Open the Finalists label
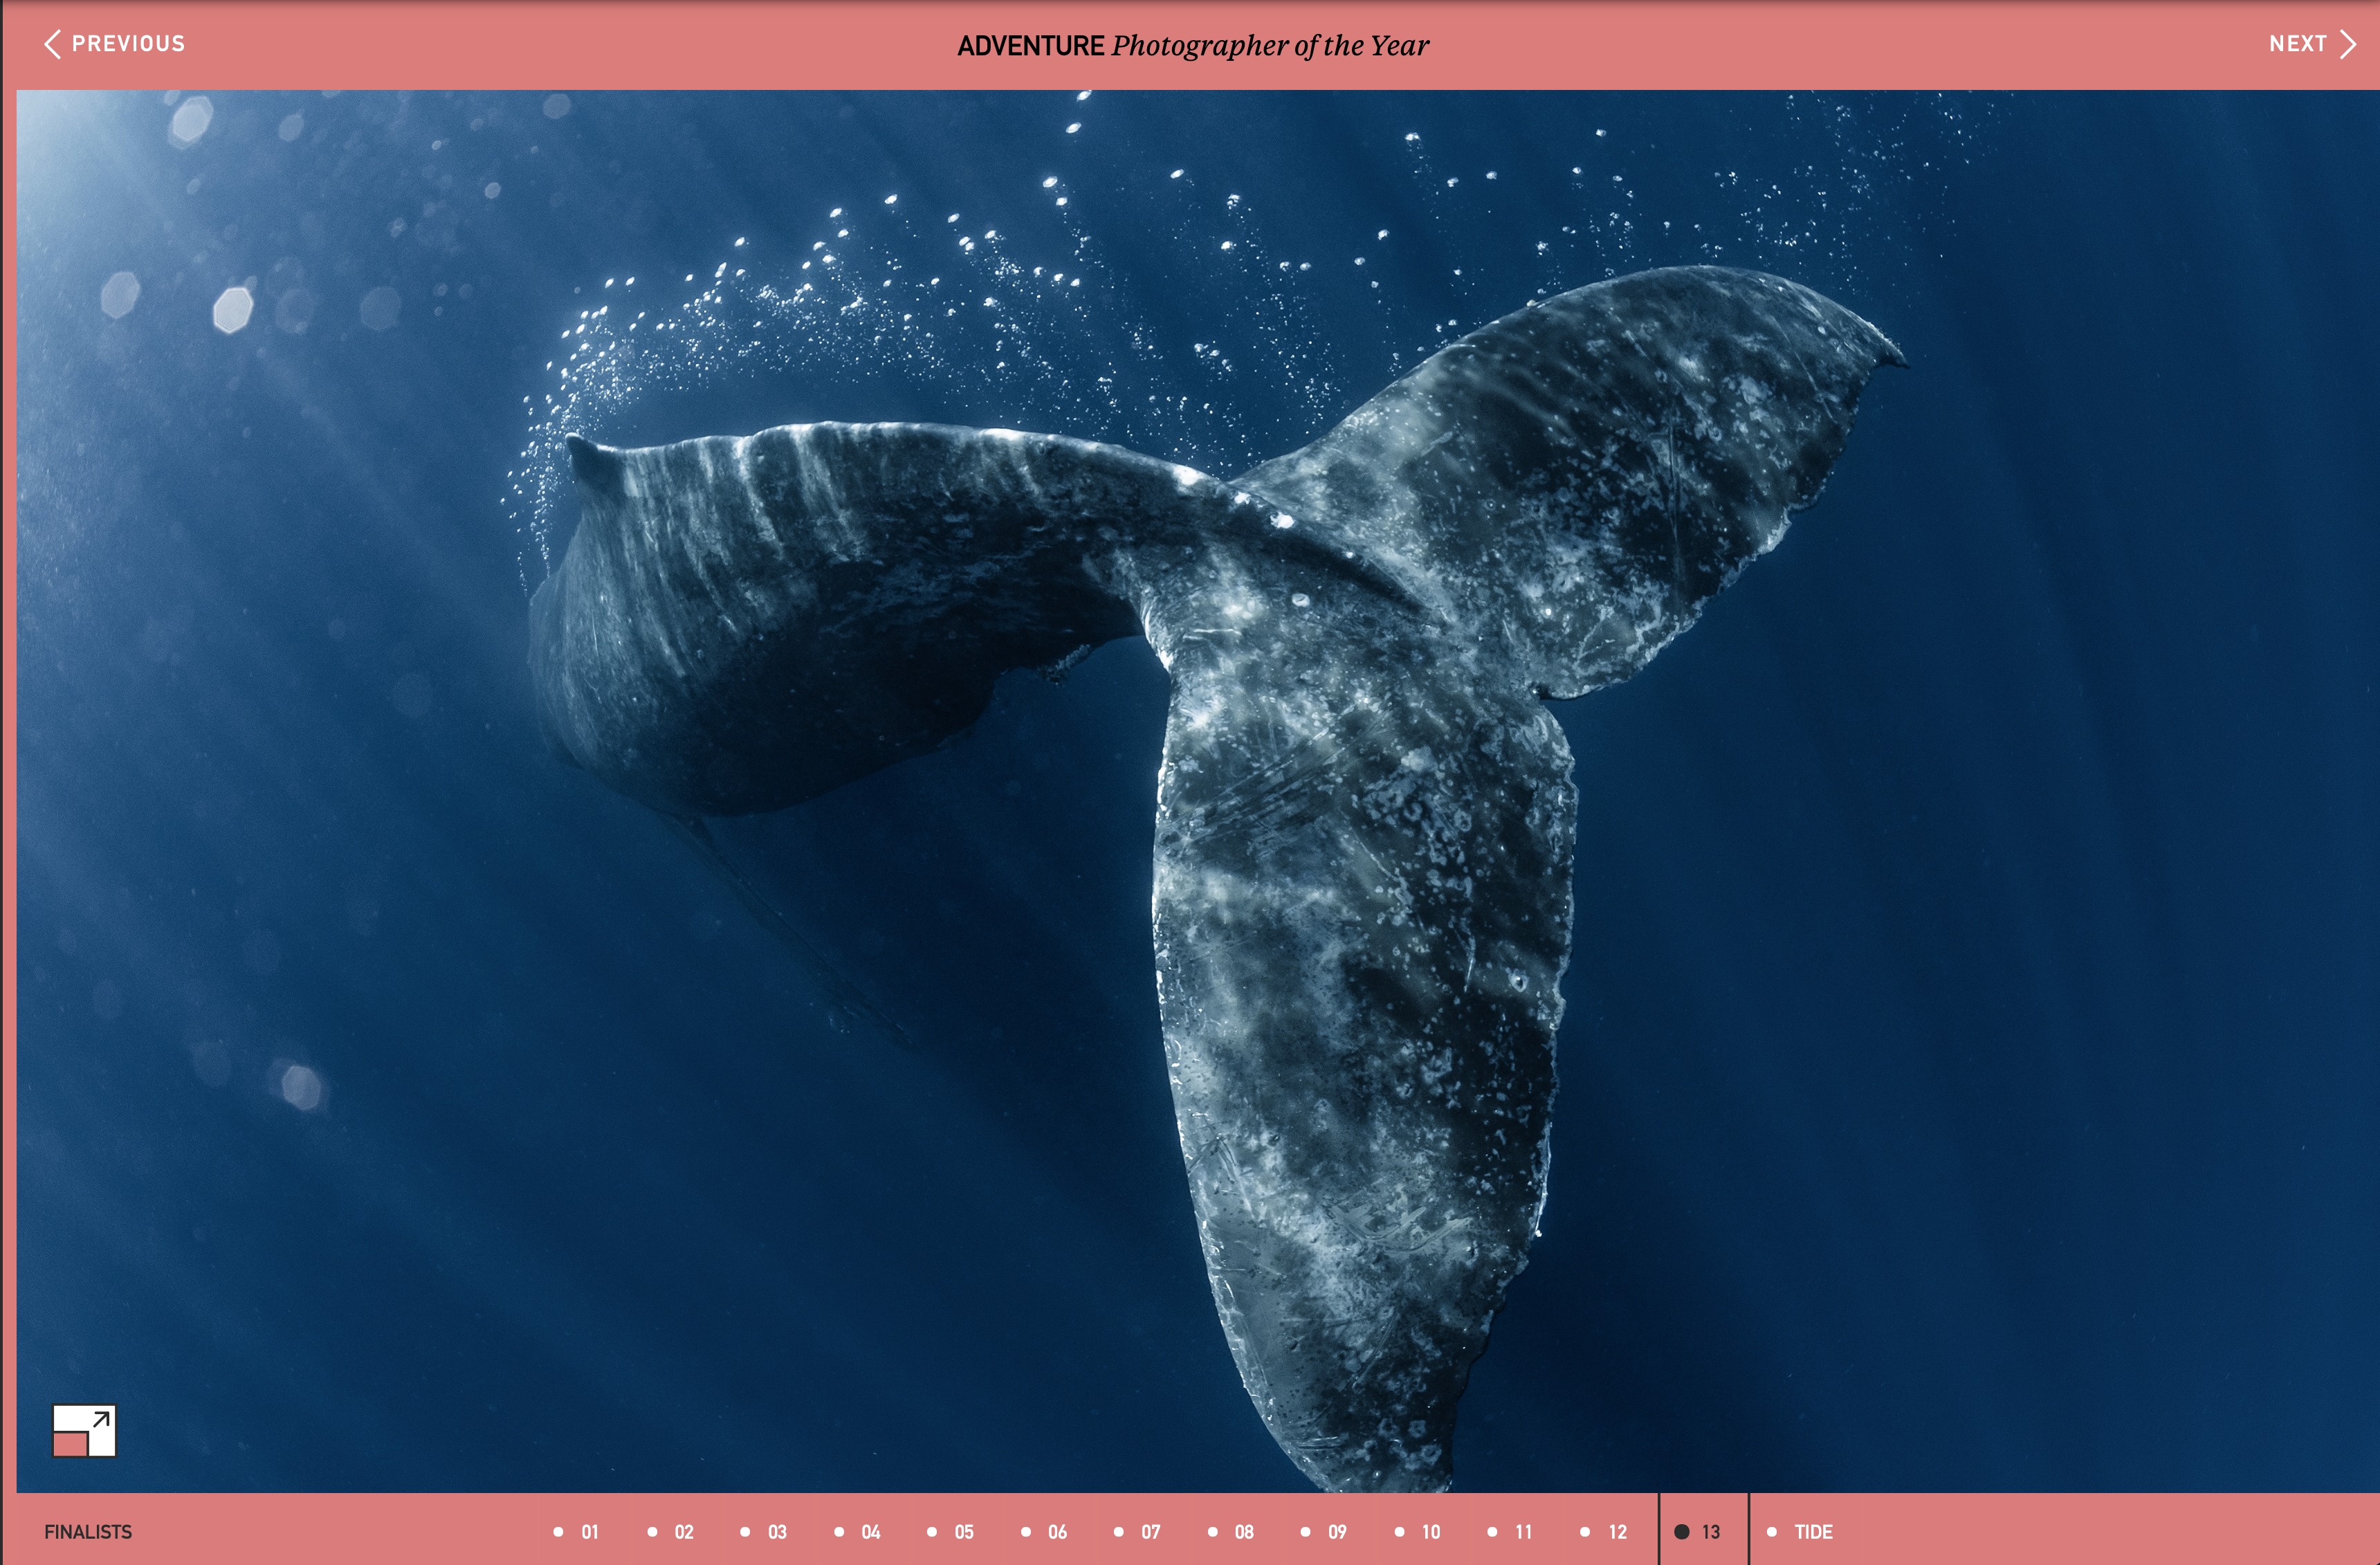 tap(88, 1531)
